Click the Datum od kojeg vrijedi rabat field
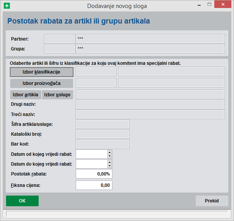The height and width of the screenshot is (221, 234). (92, 154)
